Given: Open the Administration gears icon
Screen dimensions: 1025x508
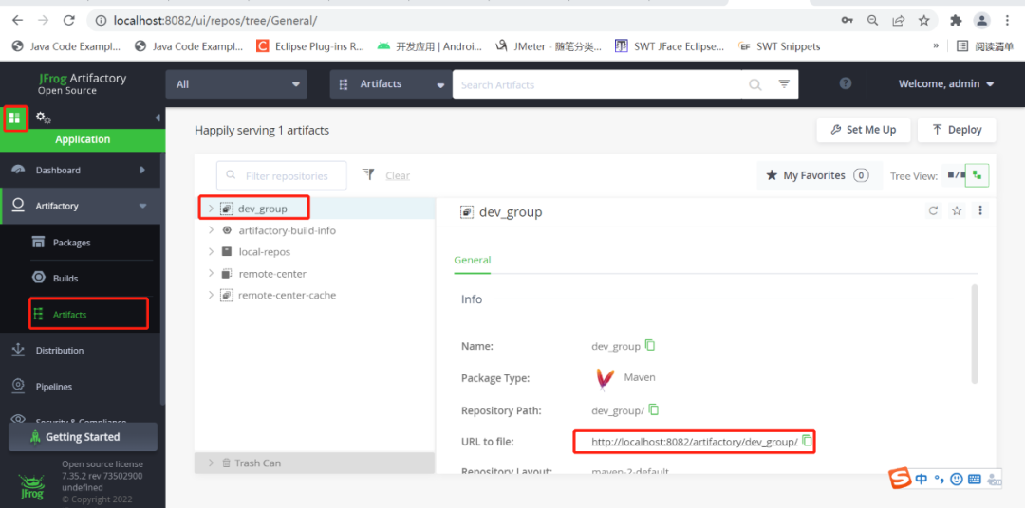Looking at the screenshot, I should (43, 118).
